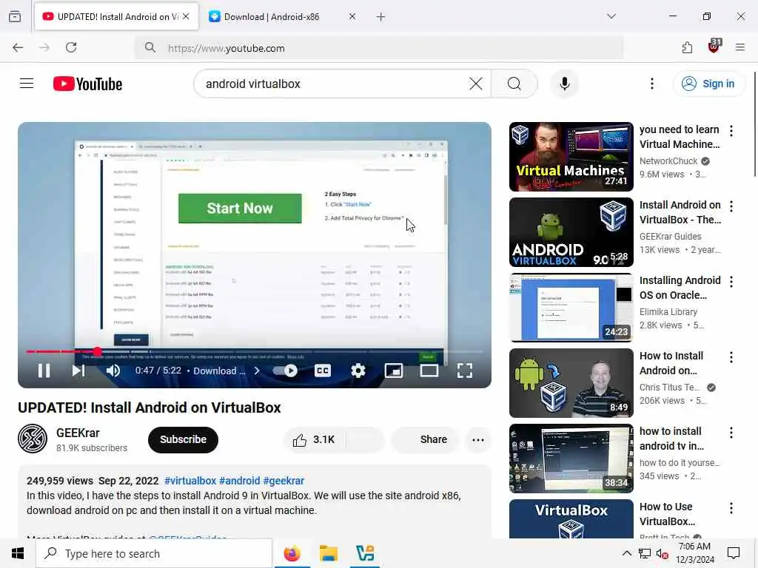
Task: Search with your voice microphone
Action: (564, 84)
